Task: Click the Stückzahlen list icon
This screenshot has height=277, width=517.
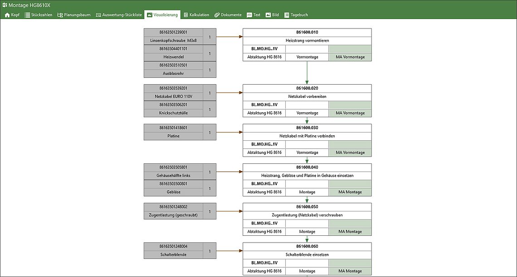Action: coord(27,15)
